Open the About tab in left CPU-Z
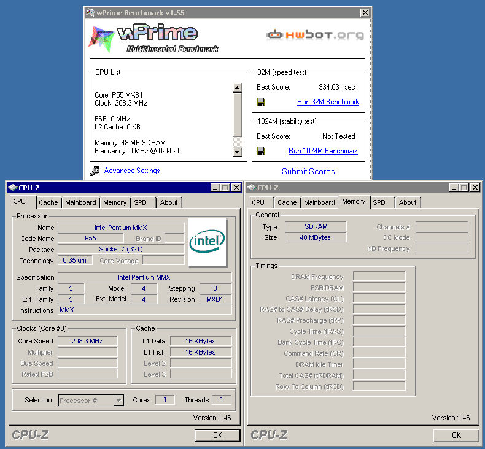This screenshot has width=485, height=449. 169,202
